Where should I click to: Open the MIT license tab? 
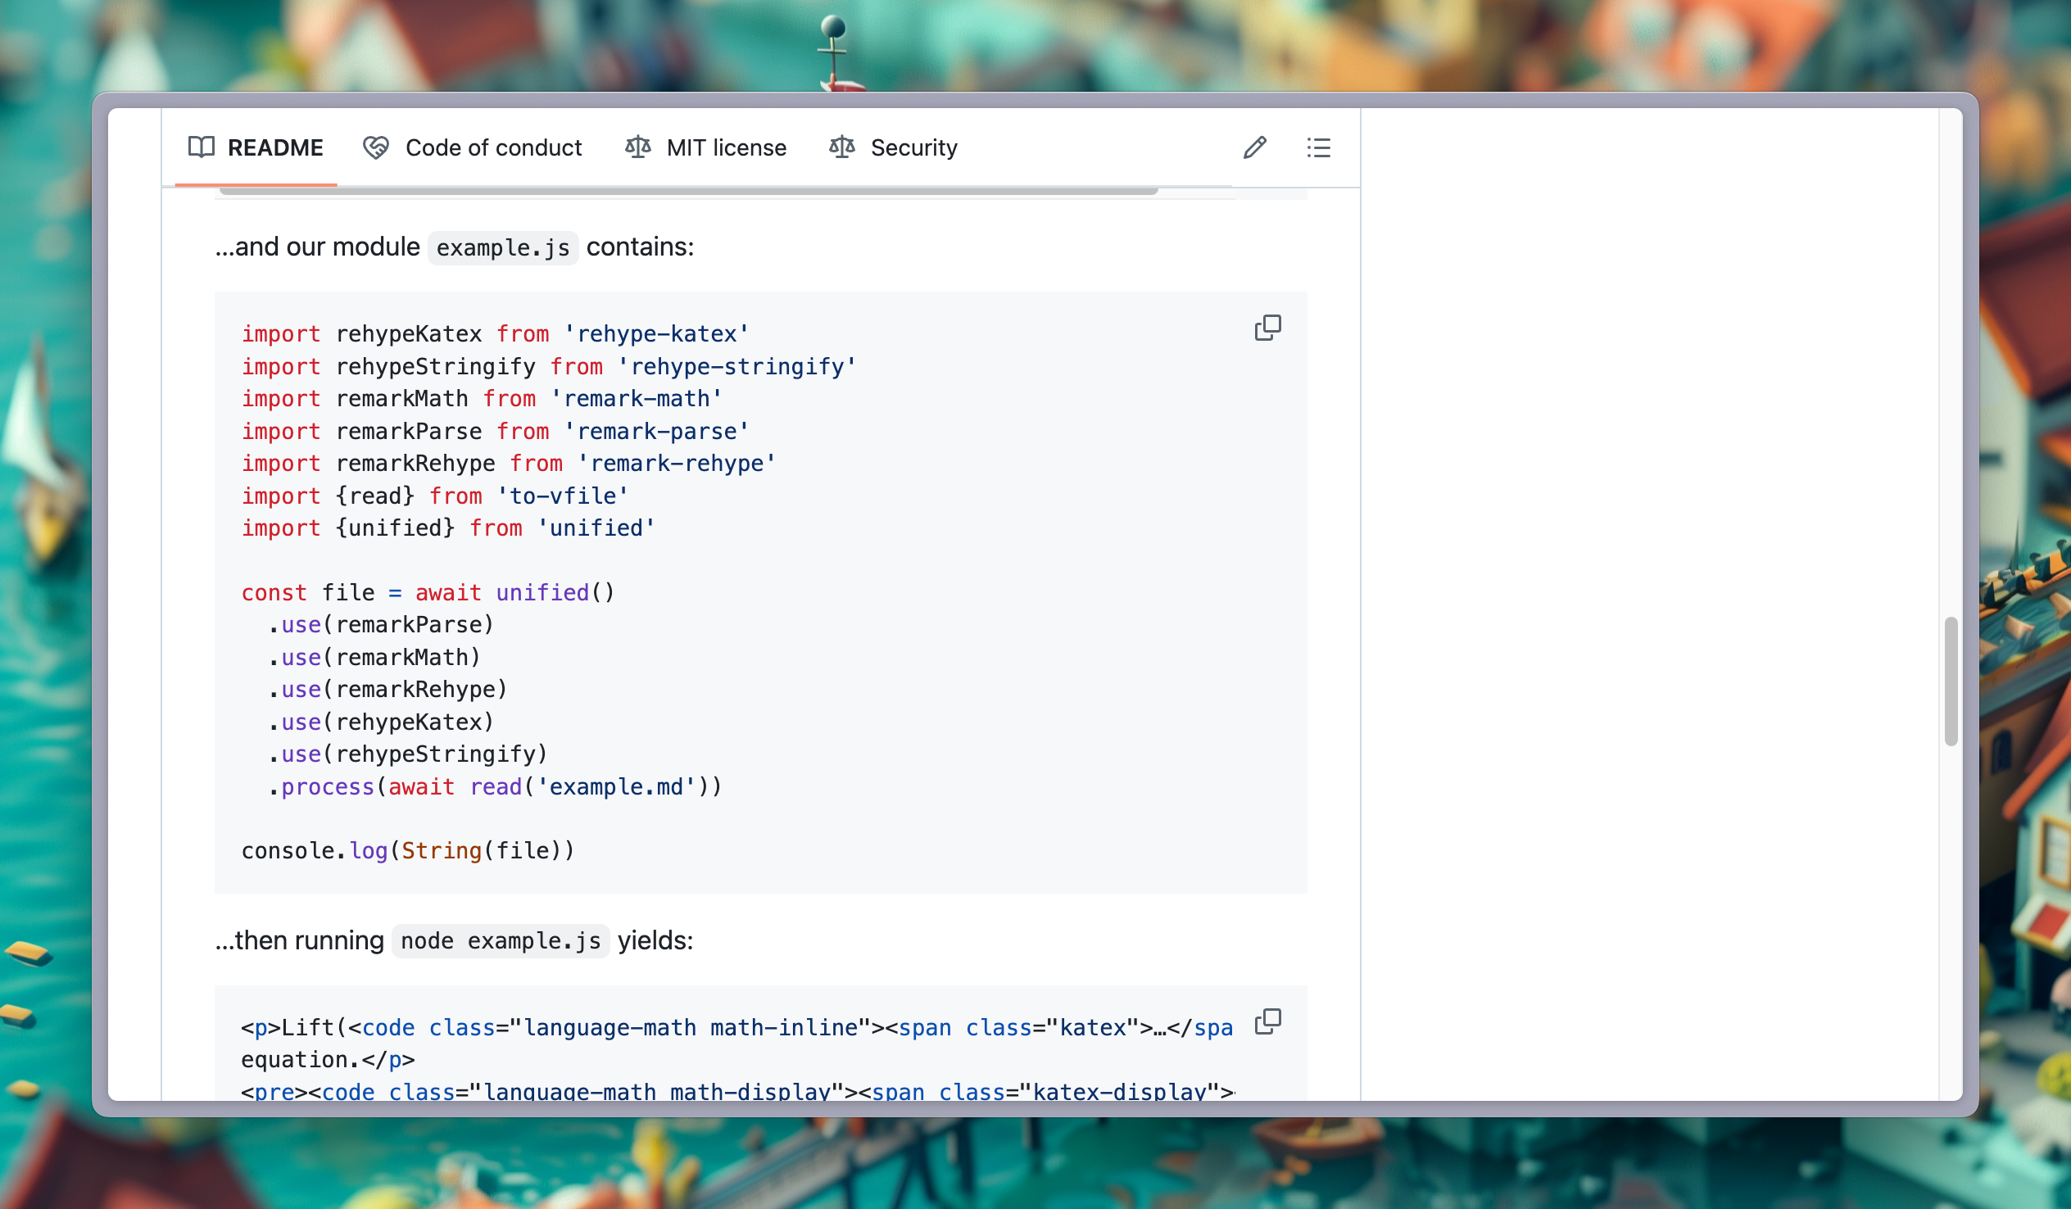click(706, 148)
